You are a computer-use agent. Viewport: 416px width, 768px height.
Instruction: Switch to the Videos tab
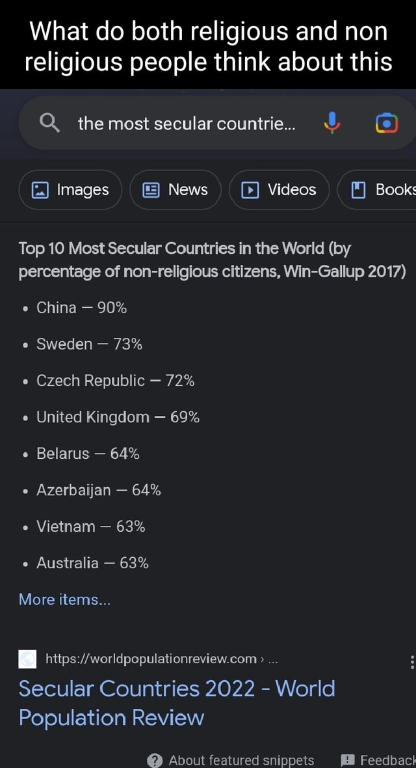(279, 189)
